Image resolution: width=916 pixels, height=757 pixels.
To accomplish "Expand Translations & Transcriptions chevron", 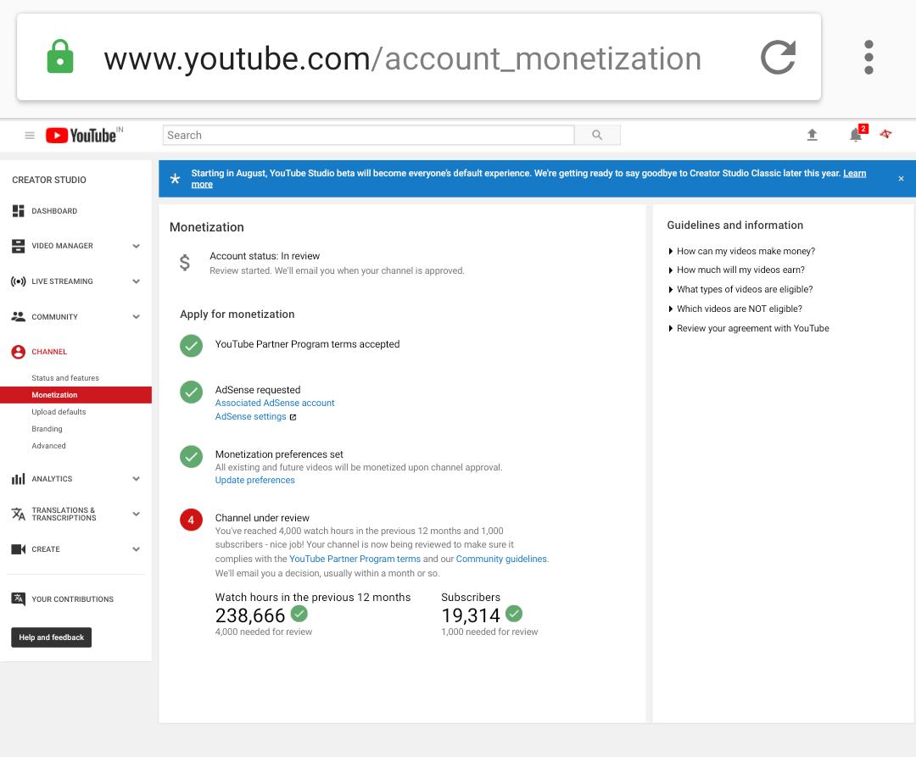I will pyautogui.click(x=136, y=514).
